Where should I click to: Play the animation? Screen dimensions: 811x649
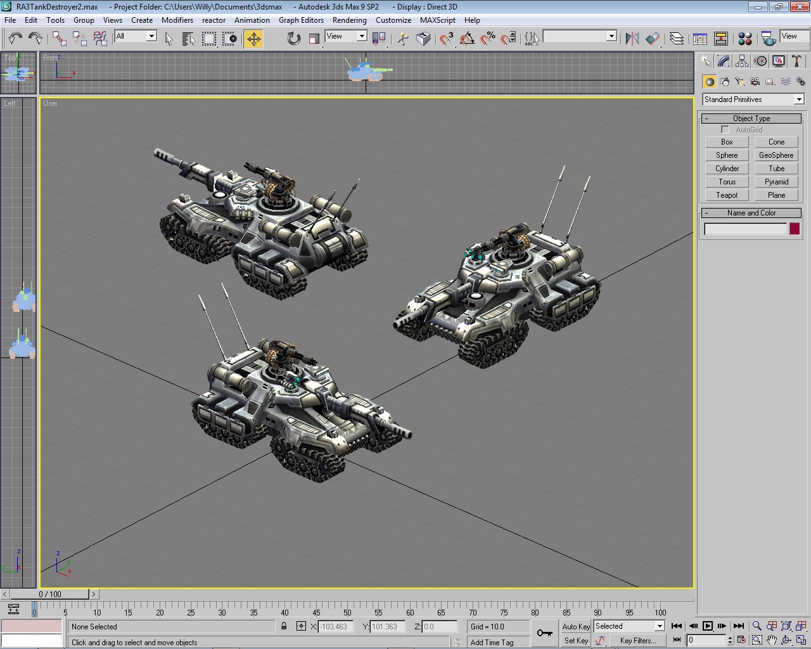click(x=708, y=626)
